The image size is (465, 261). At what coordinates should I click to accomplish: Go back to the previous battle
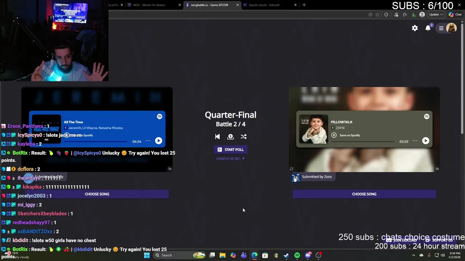click(x=217, y=137)
